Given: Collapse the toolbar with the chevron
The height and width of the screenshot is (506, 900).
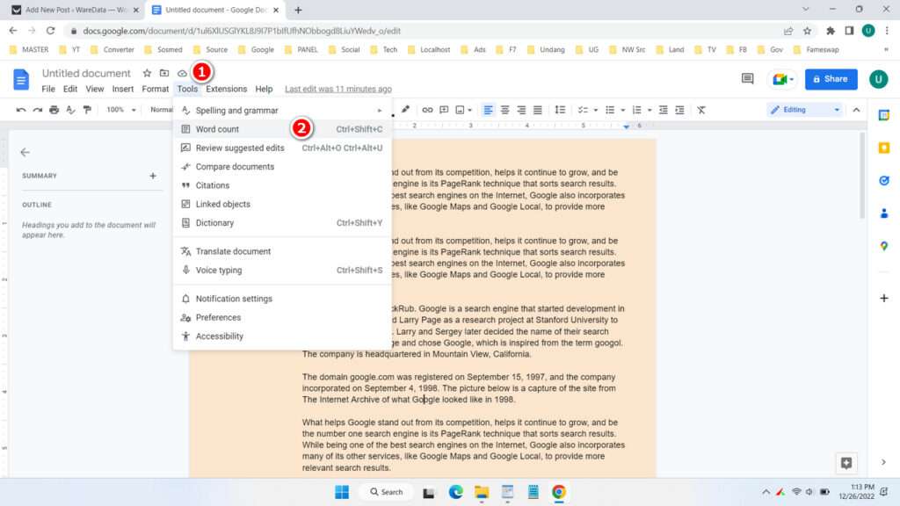Looking at the screenshot, I should pos(857,110).
